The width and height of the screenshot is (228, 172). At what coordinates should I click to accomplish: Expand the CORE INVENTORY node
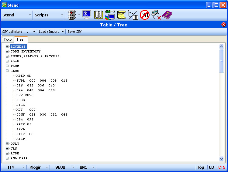(7, 51)
